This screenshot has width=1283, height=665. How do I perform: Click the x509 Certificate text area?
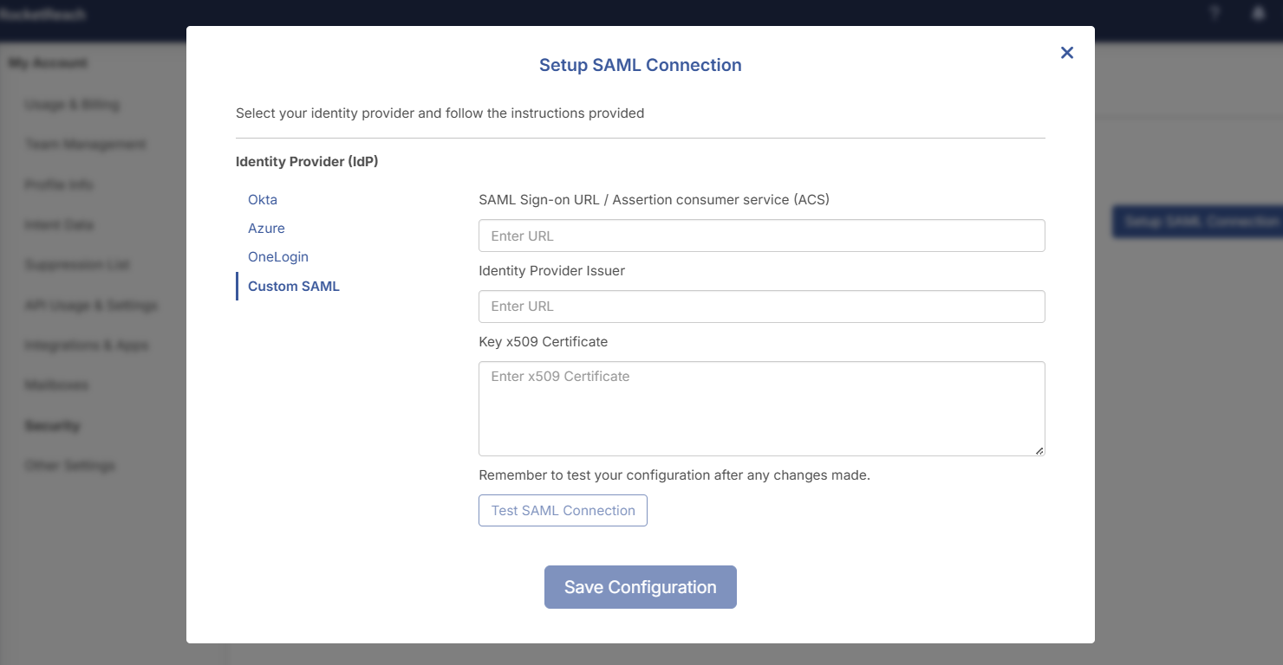(761, 407)
